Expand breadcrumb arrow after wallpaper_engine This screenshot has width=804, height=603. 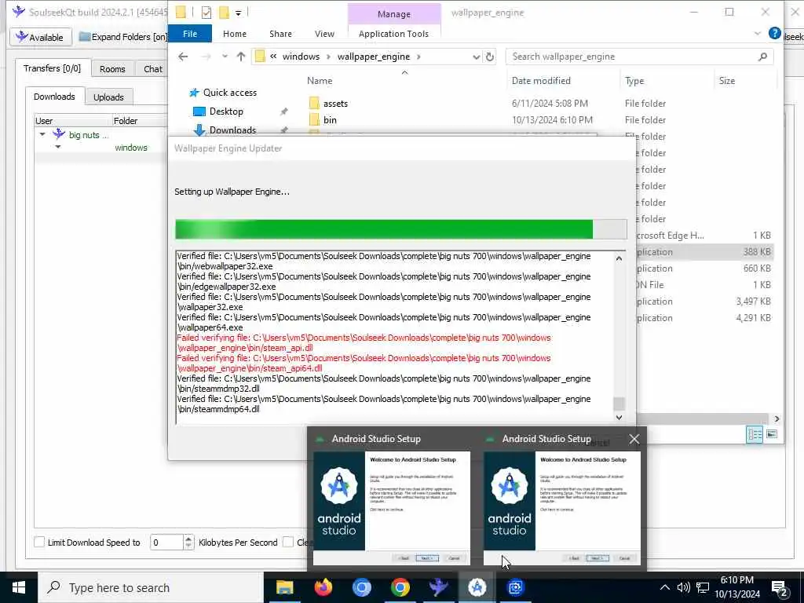pyautogui.click(x=418, y=57)
